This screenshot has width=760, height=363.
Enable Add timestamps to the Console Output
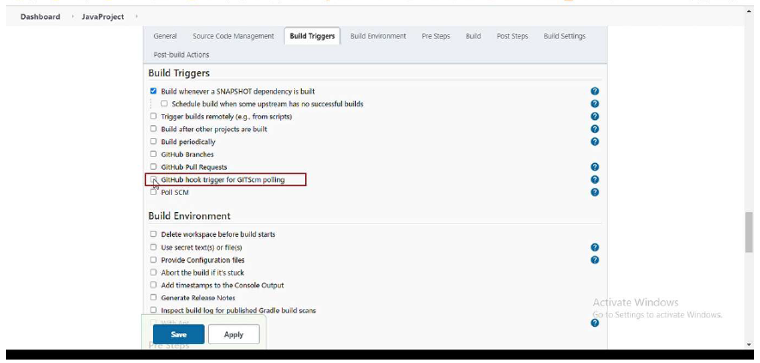click(x=153, y=284)
